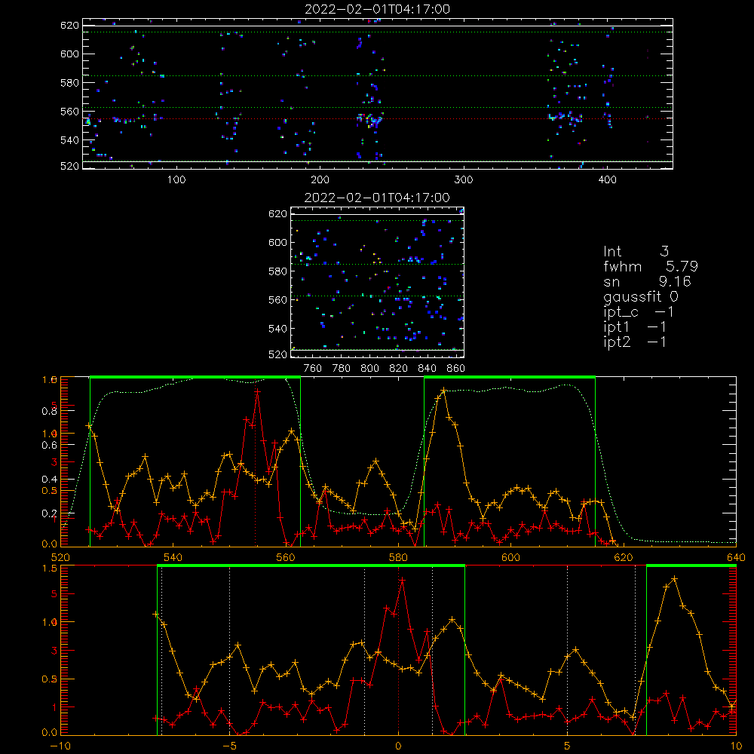This screenshot has width=754, height=754.
Task: Click x-axis label 200 of the top plot
Action: click(320, 180)
